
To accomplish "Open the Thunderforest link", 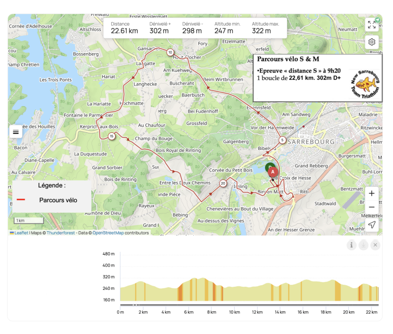I will pos(60,233).
